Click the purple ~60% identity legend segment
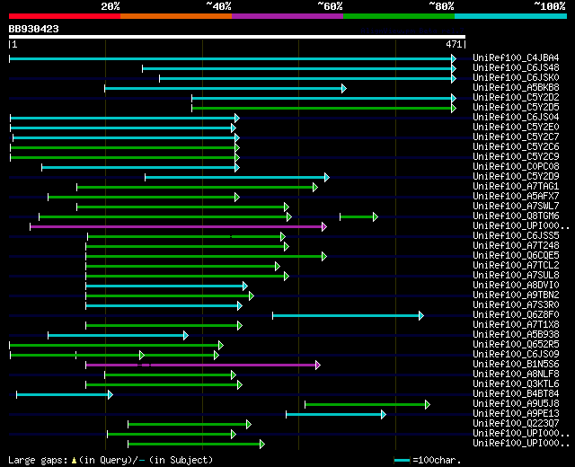The width and height of the screenshot is (575, 467). 287,16
